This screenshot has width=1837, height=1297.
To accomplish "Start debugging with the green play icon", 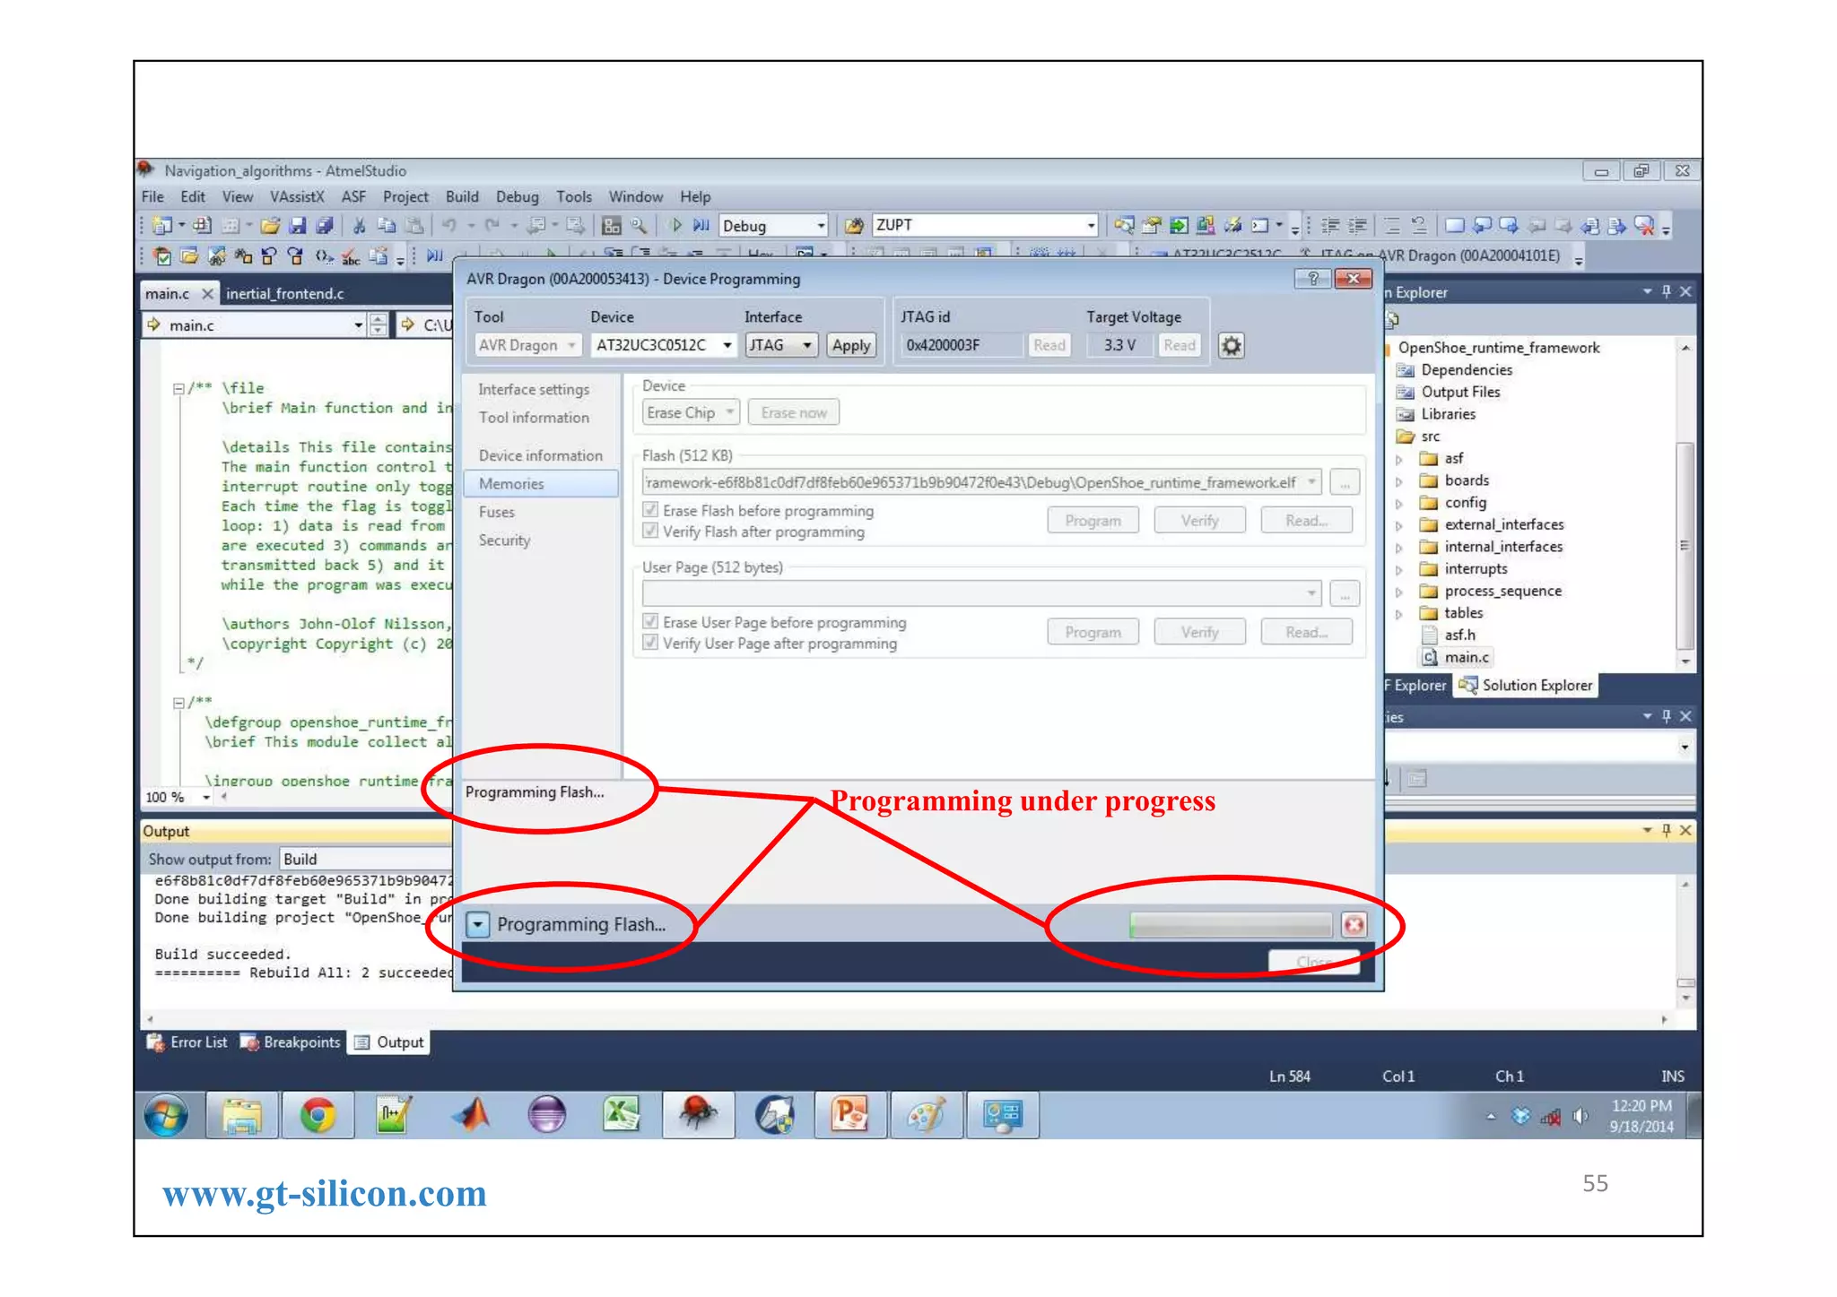I will (676, 226).
